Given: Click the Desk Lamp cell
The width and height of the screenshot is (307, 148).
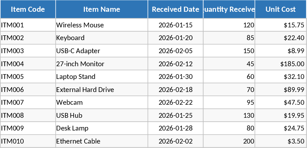Looking at the screenshot, I should tap(101, 128).
